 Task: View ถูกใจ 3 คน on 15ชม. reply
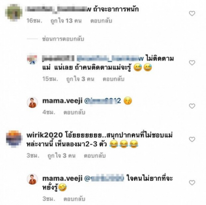[x=80, y=79]
